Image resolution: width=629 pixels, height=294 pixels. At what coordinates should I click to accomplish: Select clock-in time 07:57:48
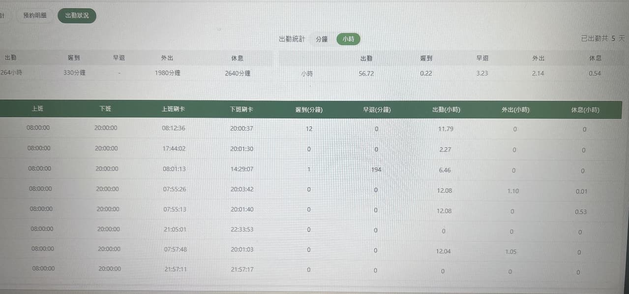(176, 249)
